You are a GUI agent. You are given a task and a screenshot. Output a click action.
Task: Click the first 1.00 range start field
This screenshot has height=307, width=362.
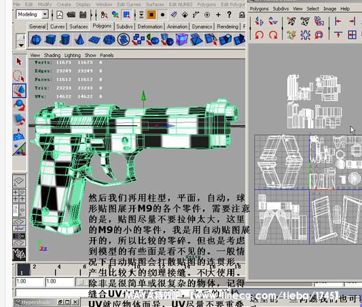[x=30, y=281]
